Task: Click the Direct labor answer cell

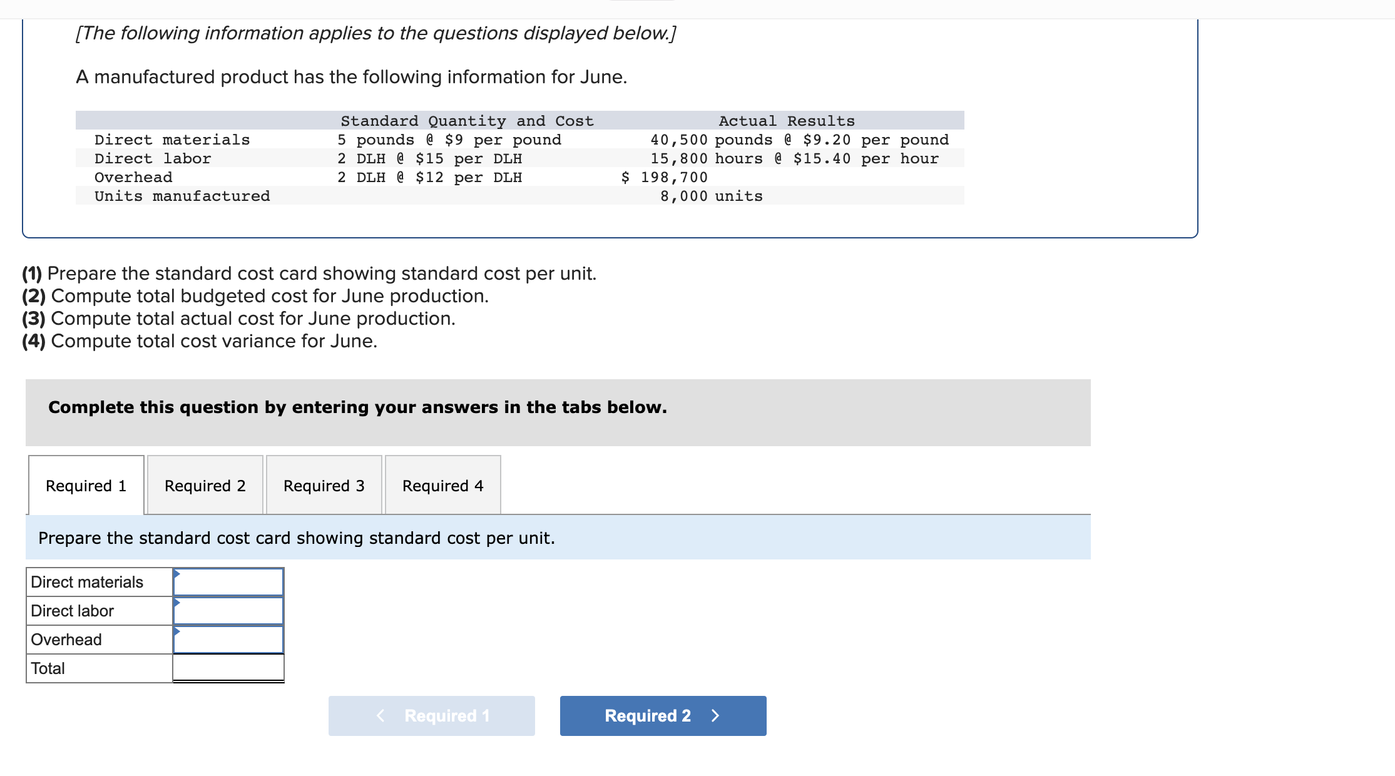Action: point(232,610)
